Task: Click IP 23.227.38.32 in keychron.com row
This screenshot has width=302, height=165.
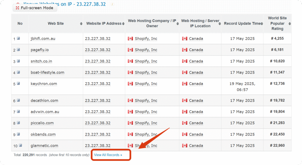Action: point(98,84)
